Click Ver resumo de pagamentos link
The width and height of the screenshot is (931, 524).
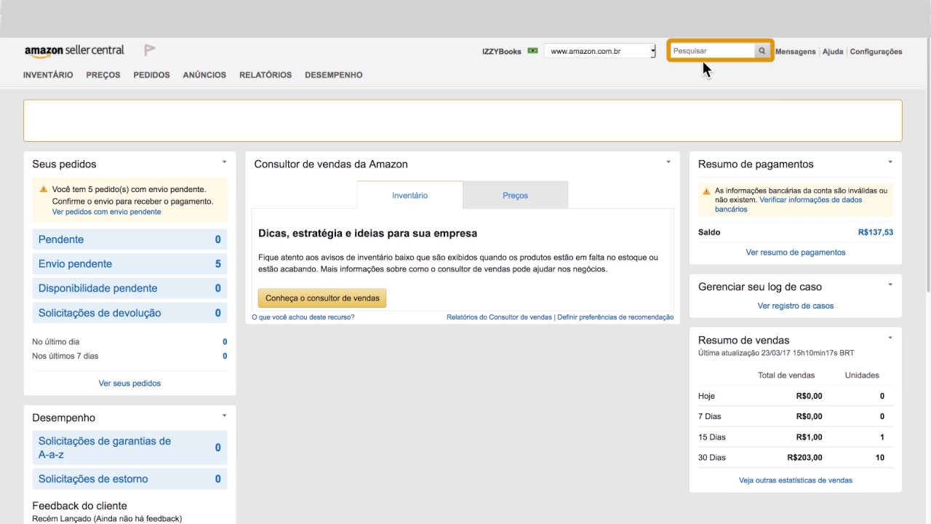796,253
